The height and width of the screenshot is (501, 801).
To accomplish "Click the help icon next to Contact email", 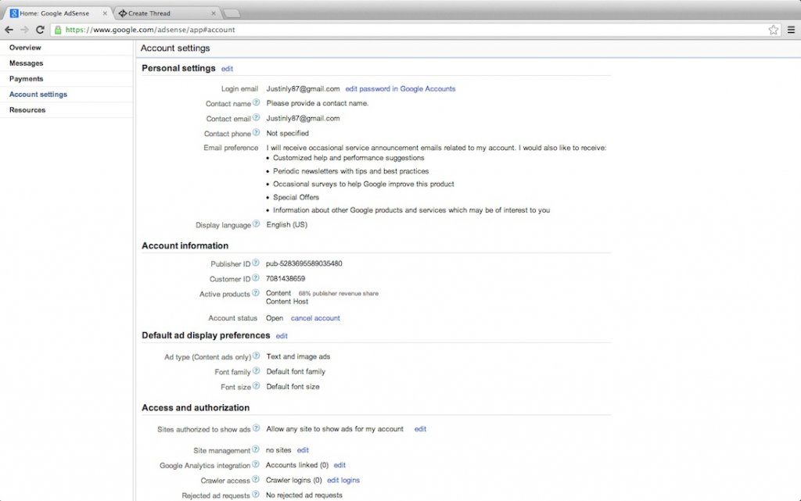I will click(x=257, y=117).
